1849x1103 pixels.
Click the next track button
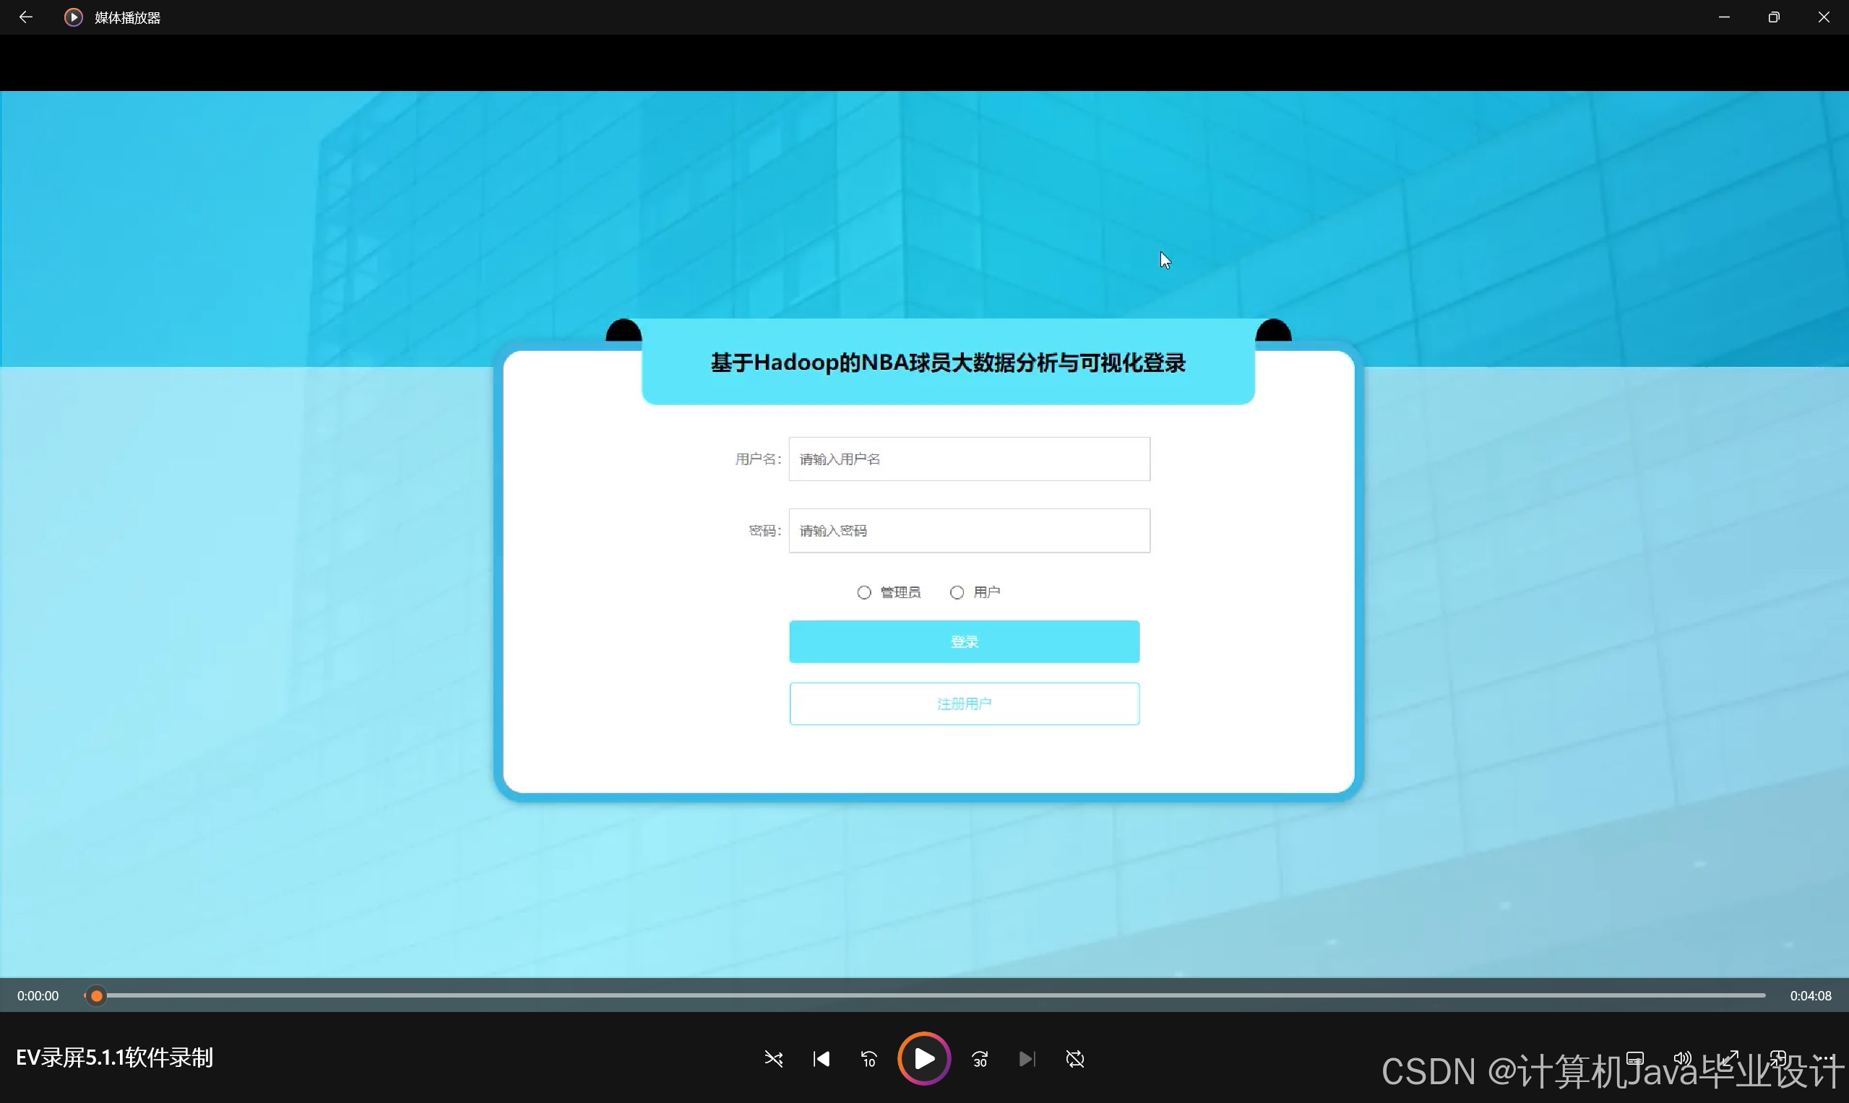tap(1027, 1058)
